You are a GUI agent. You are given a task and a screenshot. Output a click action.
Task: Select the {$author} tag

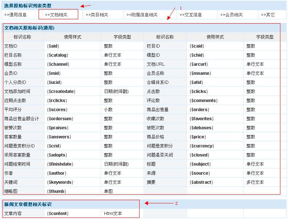57,173
